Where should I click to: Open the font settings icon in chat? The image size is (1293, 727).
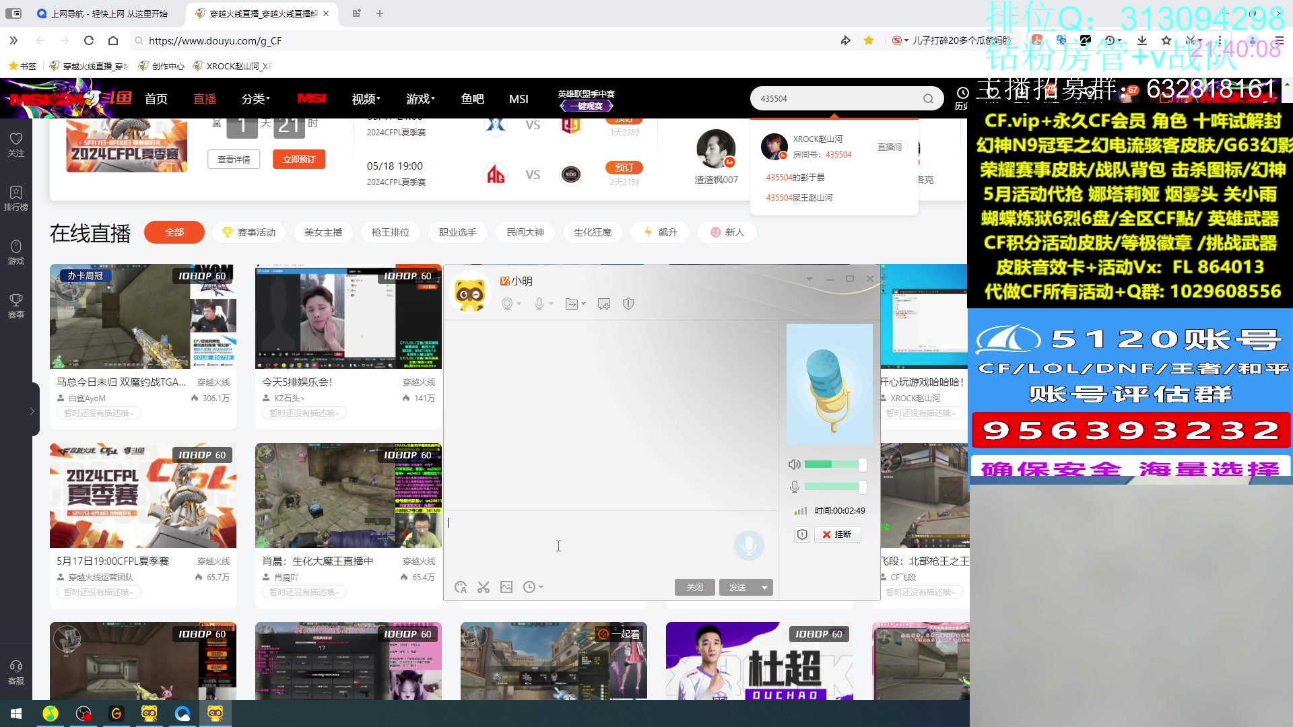461,587
